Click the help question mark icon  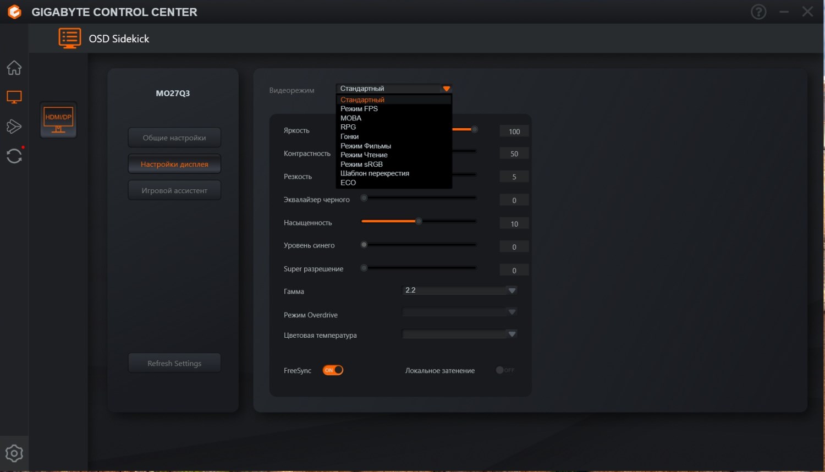coord(758,12)
